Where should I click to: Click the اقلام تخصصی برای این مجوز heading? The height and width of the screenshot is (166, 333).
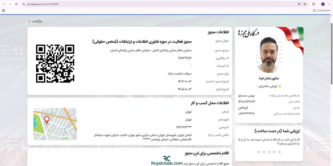[207, 153]
